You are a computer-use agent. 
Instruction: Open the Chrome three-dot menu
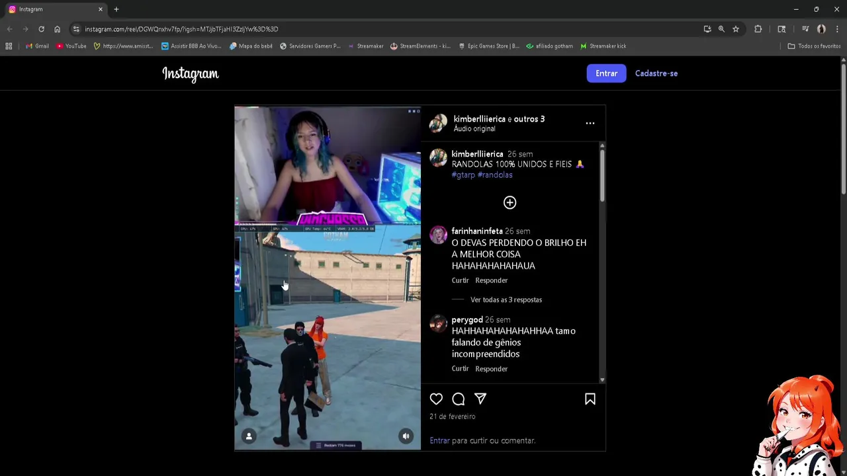point(838,29)
